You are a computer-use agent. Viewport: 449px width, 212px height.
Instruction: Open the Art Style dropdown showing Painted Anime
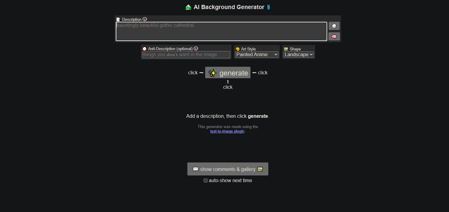point(256,54)
